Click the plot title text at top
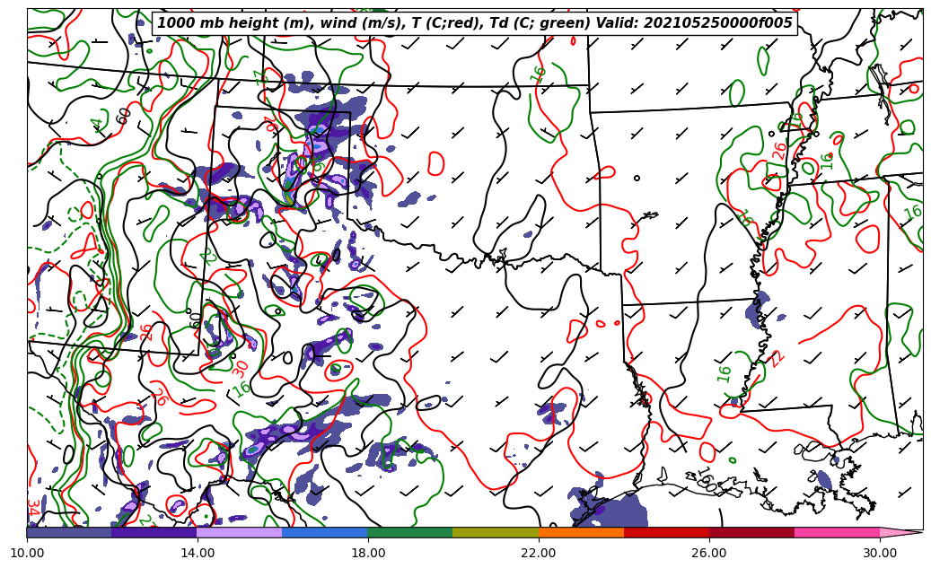 point(475,23)
